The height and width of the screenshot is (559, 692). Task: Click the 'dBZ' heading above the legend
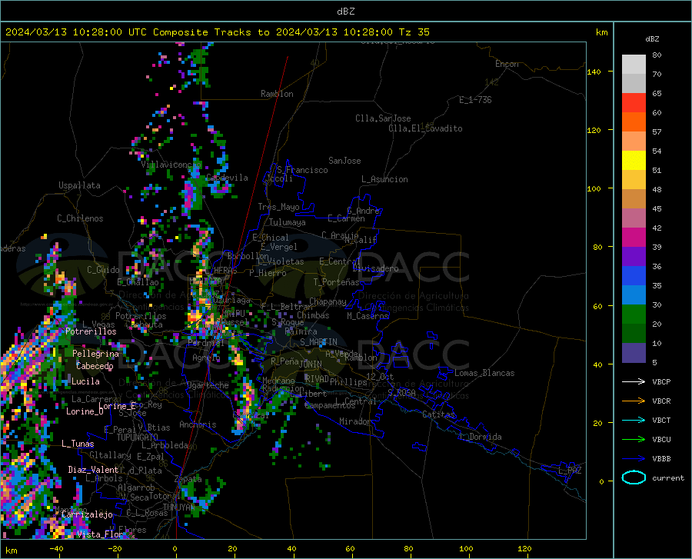pos(652,38)
